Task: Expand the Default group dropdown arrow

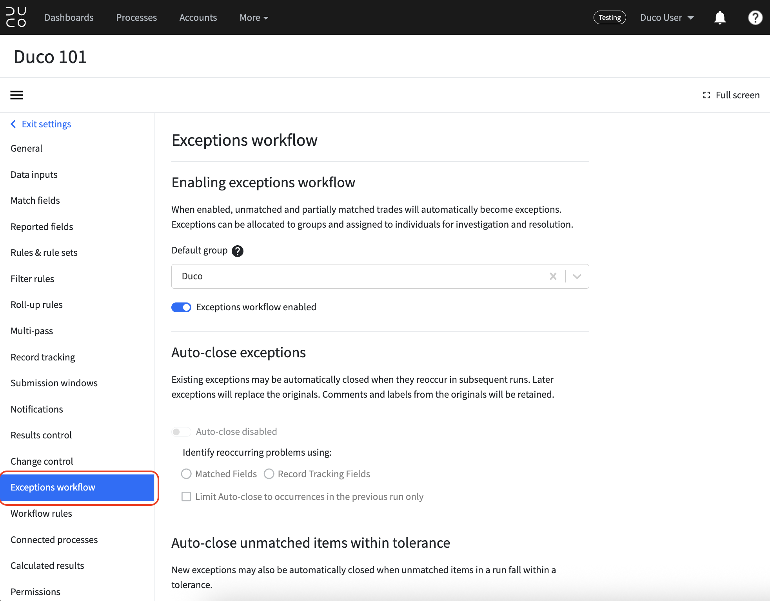Action: [577, 276]
